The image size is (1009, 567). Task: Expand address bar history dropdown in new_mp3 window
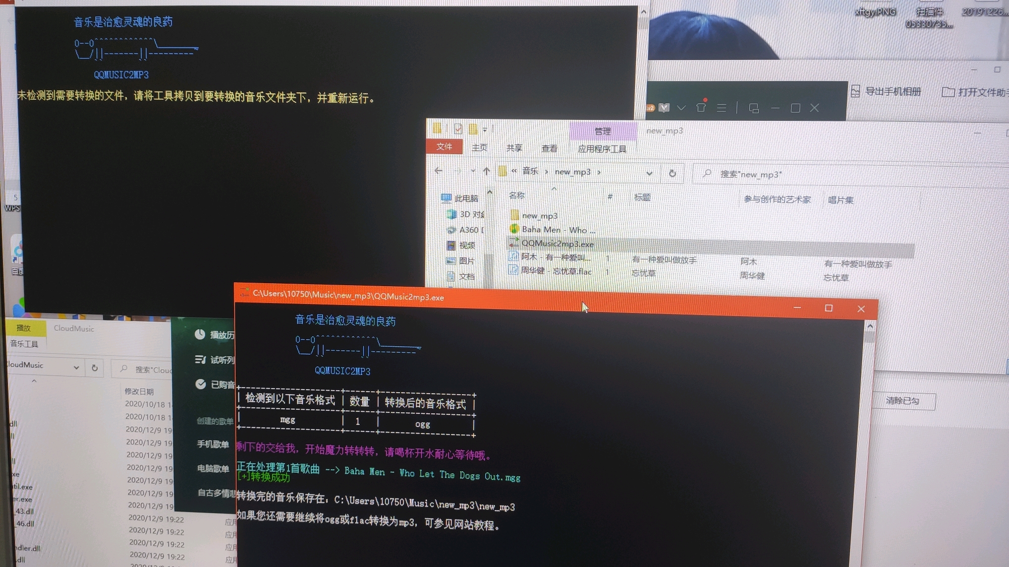click(649, 173)
